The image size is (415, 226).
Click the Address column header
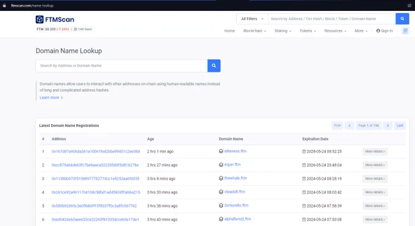click(x=59, y=139)
